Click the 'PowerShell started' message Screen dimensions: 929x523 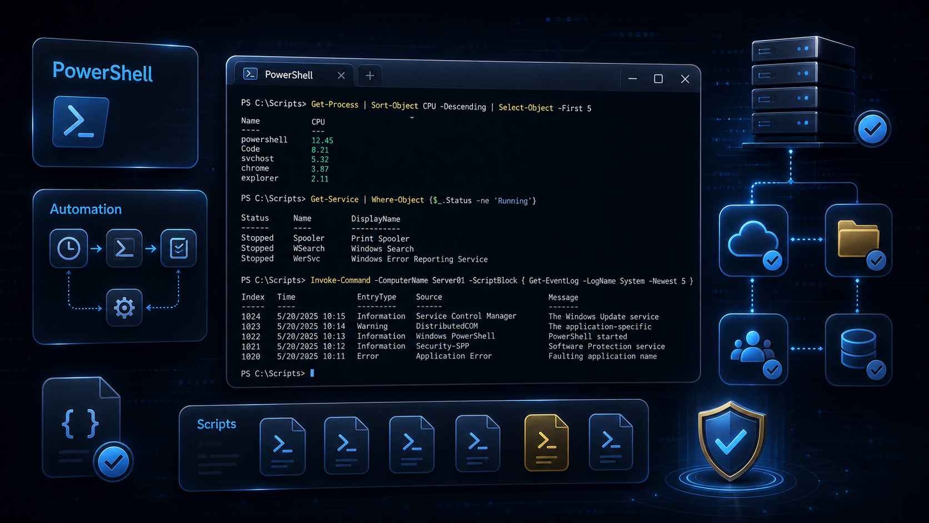588,336
